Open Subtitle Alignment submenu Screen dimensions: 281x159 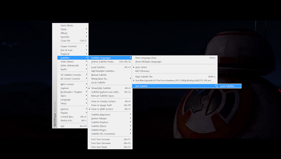110,115
